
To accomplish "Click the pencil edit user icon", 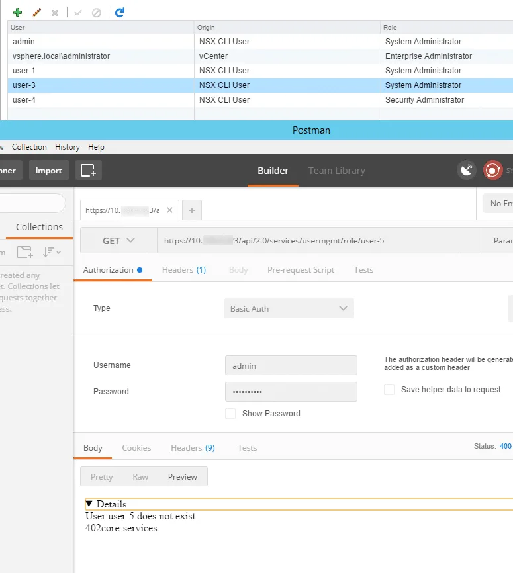I will click(x=36, y=12).
